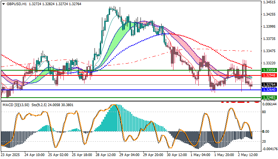The height and width of the screenshot is (159, 278).
Task: Click the Sto(9,2,5) stochastic indicator label
Action: [x=39, y=105]
